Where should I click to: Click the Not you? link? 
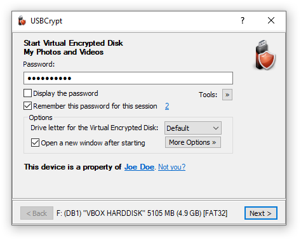pyautogui.click(x=172, y=167)
